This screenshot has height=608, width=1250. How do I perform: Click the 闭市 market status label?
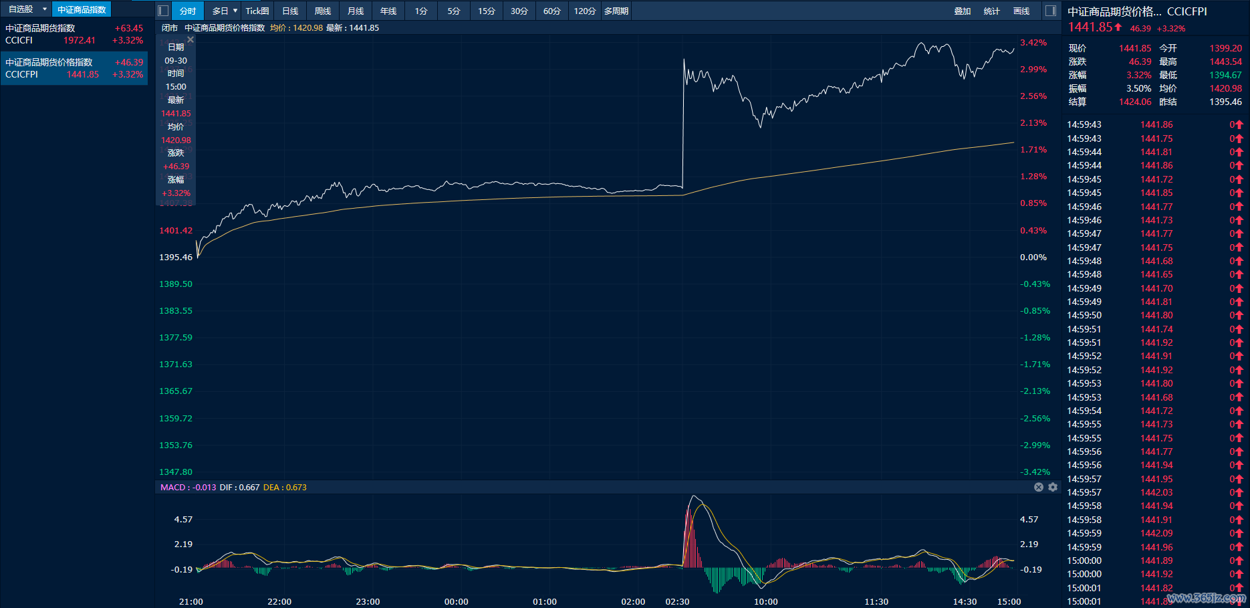point(170,28)
